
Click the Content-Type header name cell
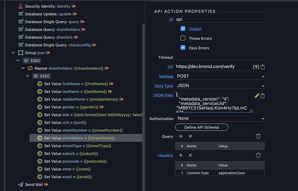pos(201,173)
